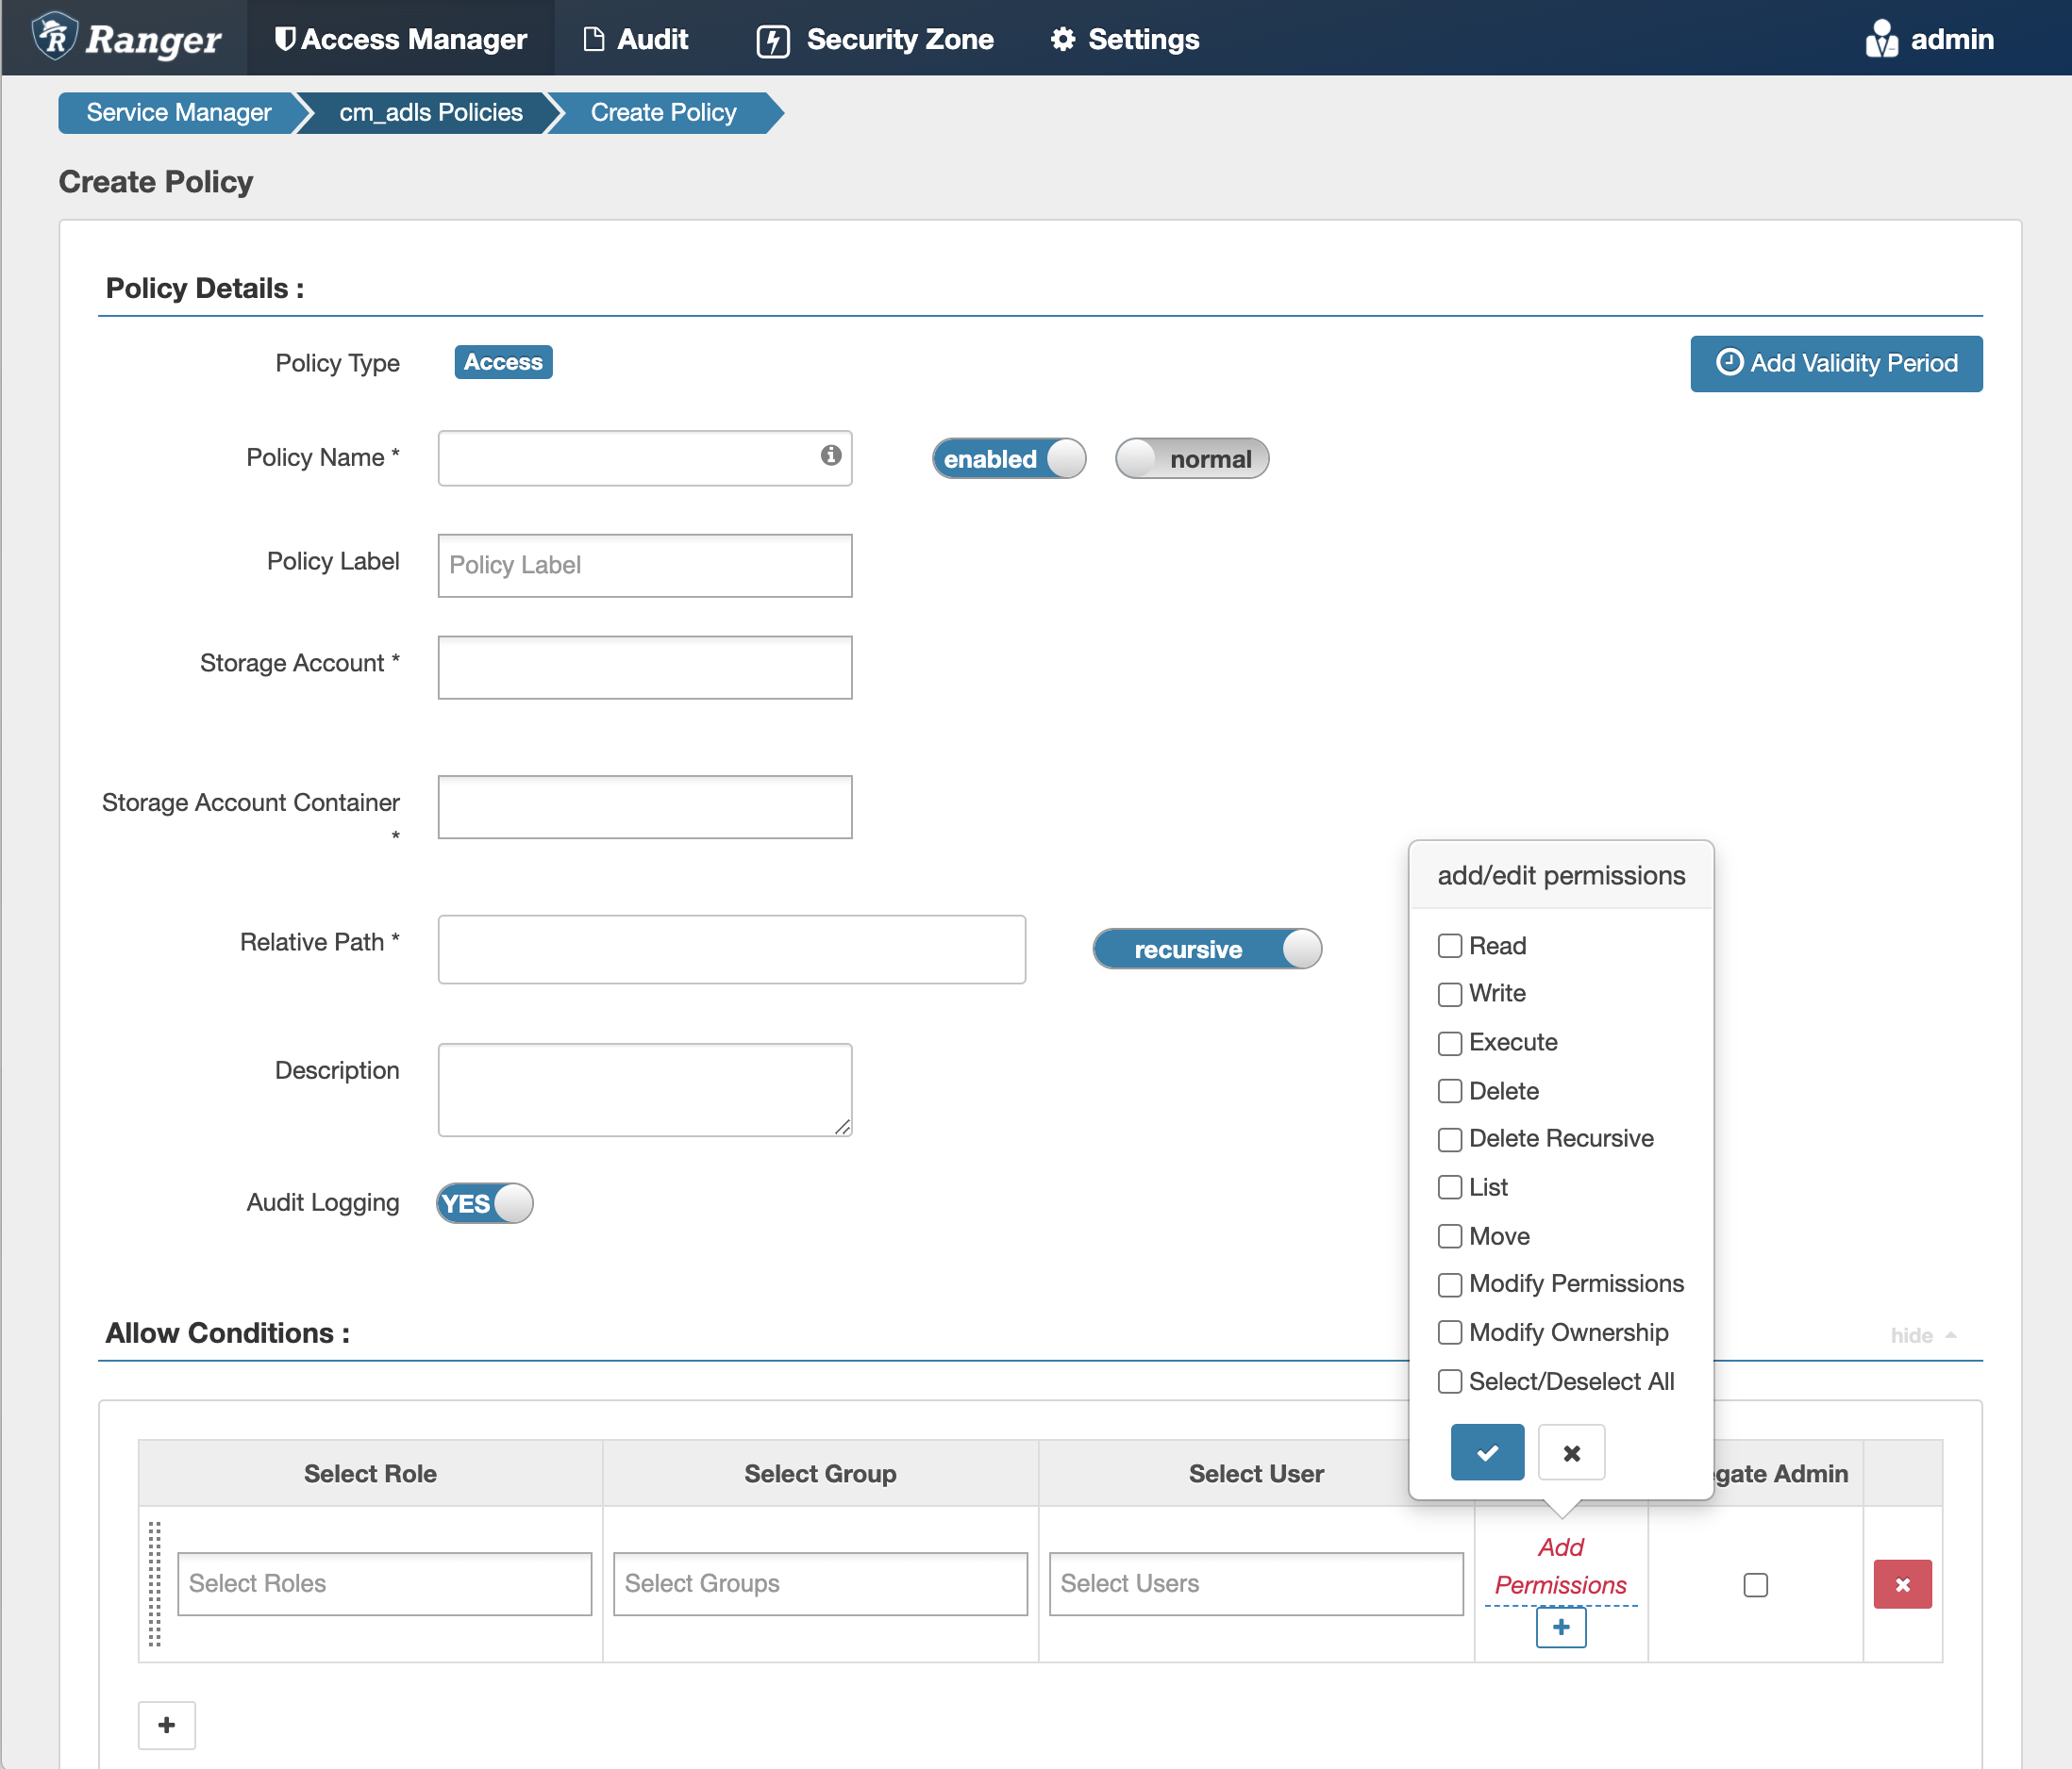Check the Read permission checkbox
Screen dimensions: 2072x1769
pyautogui.click(x=1448, y=946)
